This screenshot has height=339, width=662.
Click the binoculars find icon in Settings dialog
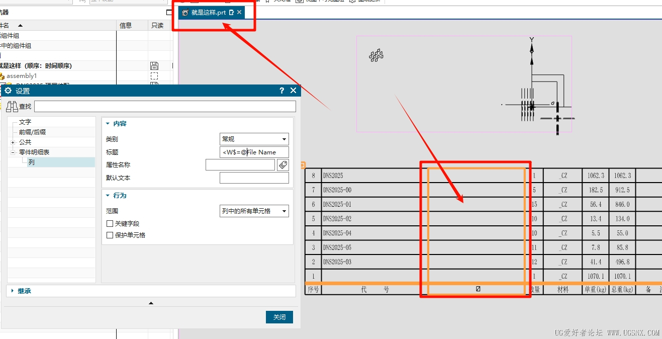(x=12, y=106)
